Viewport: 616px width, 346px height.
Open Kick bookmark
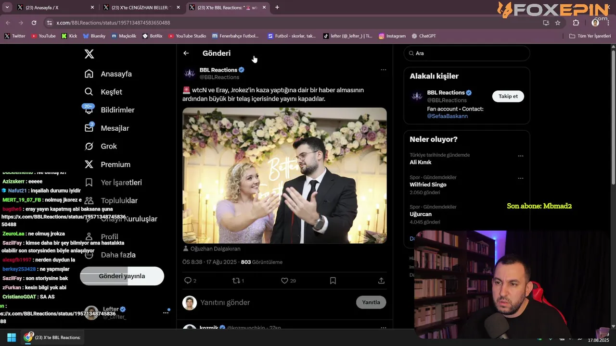(69, 36)
